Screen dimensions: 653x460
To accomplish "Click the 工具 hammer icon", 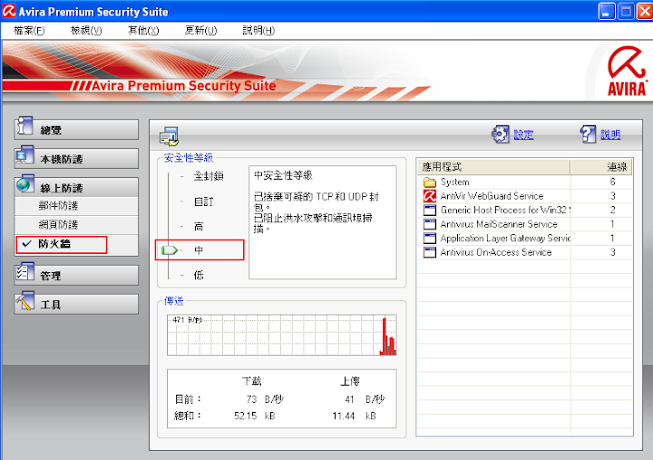I will (24, 301).
